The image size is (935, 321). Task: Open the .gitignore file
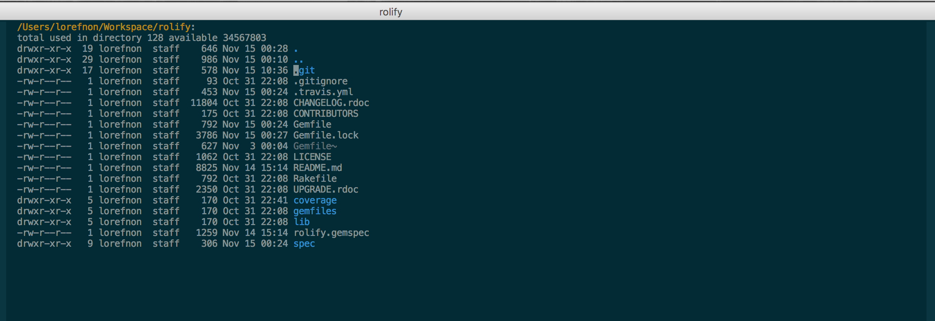(x=320, y=81)
